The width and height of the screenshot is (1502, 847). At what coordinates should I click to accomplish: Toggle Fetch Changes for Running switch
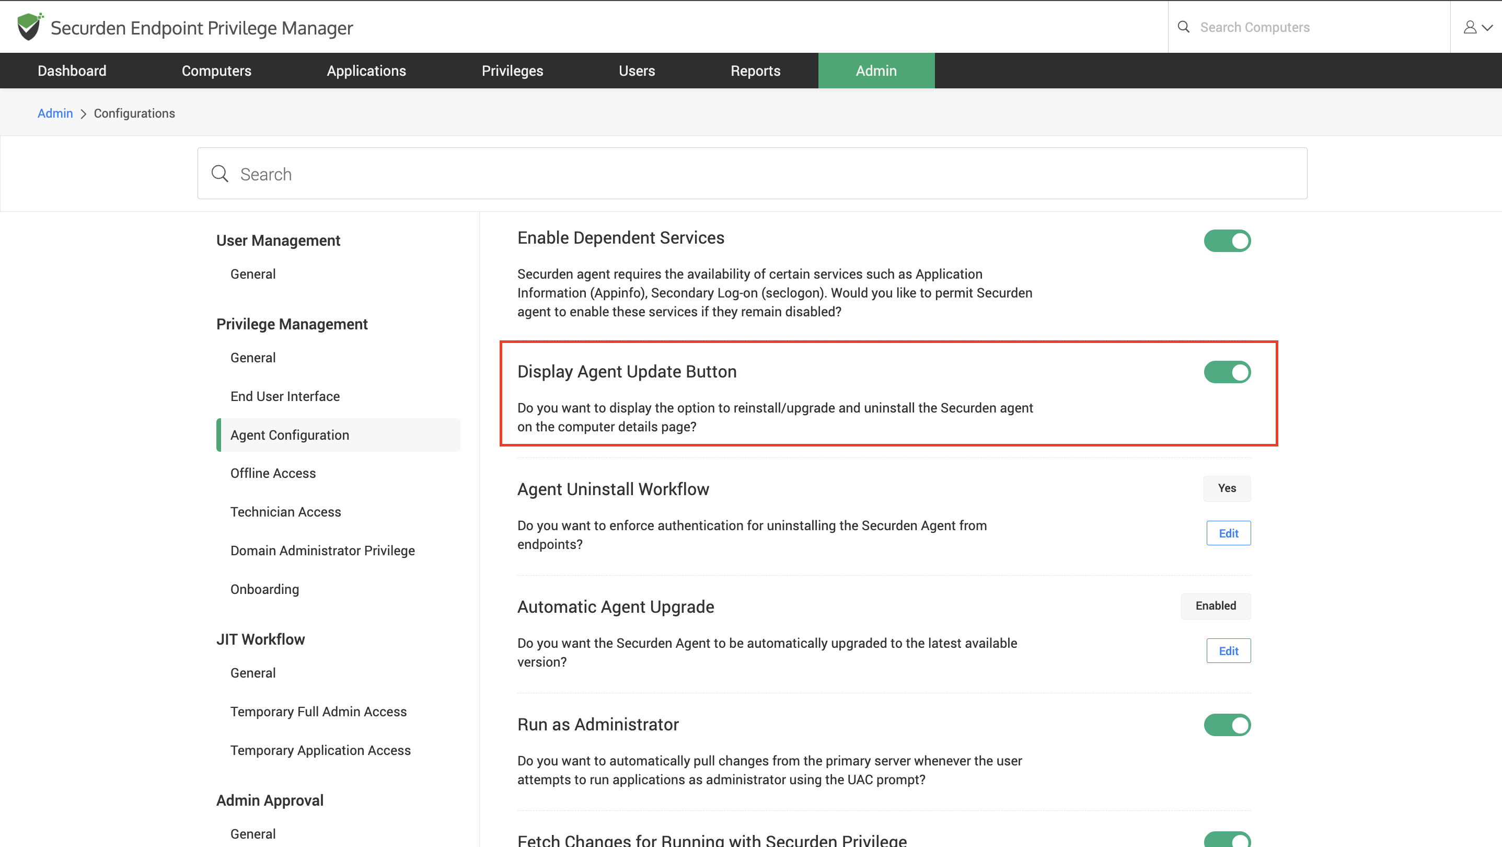coord(1228,839)
